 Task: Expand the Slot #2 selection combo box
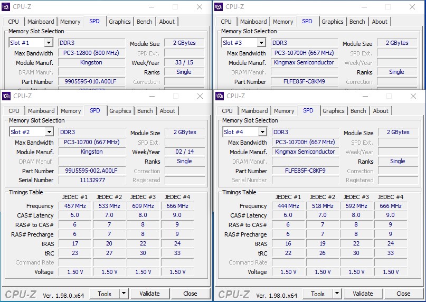(49, 132)
